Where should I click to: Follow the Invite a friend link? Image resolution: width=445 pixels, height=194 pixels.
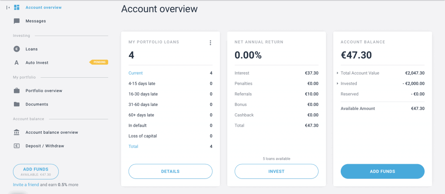click(26, 184)
